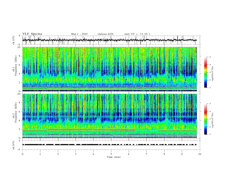Click the 'ch.1(V)' waveform axis label
Viewport: 225px width, 173px height.
[x=14, y=40]
